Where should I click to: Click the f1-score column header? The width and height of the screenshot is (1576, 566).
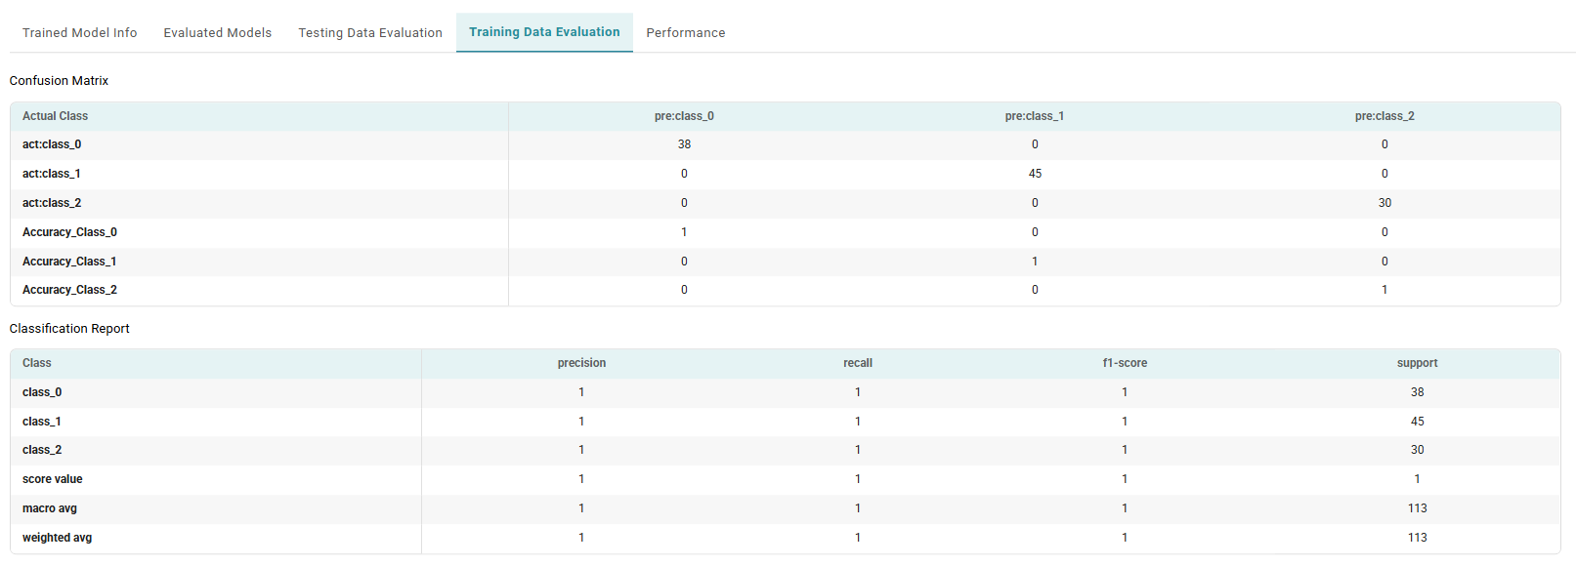coord(1125,363)
